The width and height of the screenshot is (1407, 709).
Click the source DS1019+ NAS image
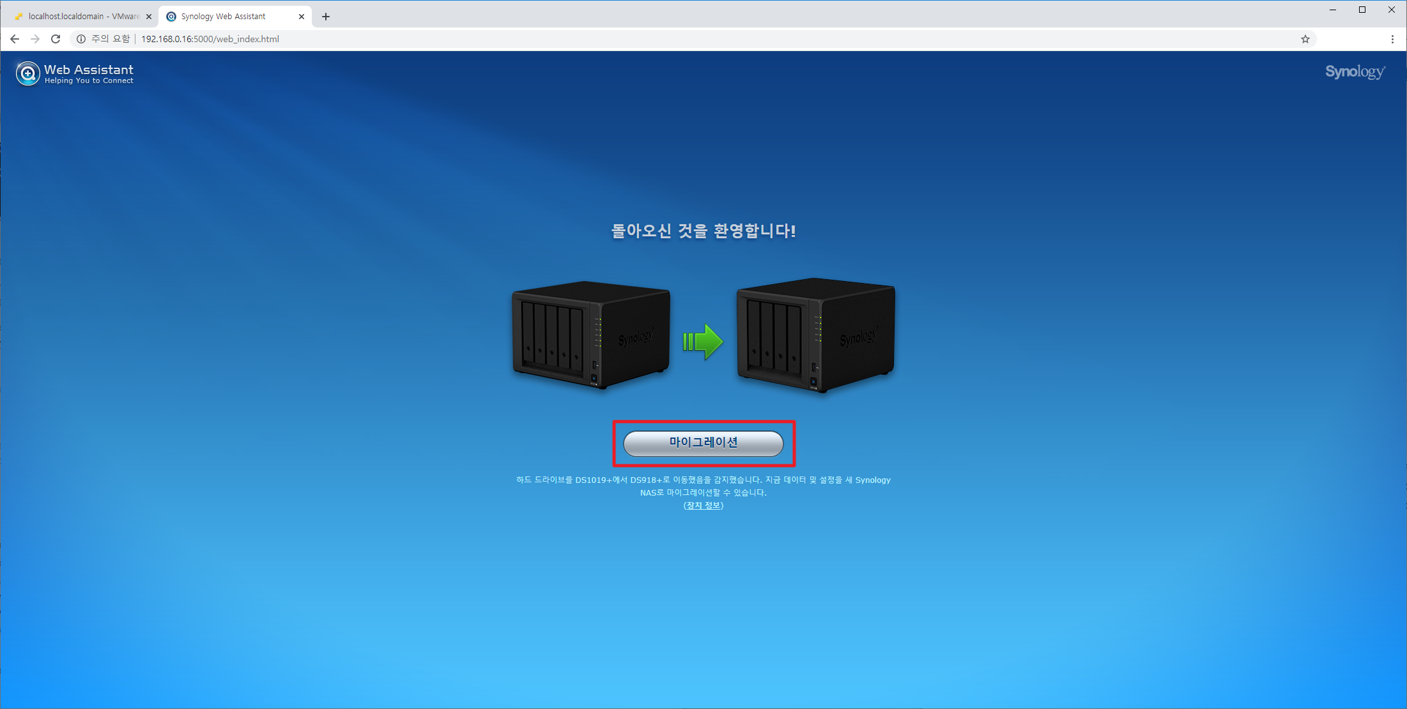click(591, 335)
